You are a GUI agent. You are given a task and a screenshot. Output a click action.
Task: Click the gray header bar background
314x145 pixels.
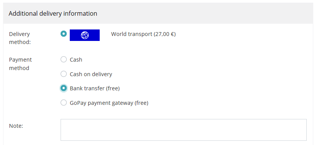[200, 13]
